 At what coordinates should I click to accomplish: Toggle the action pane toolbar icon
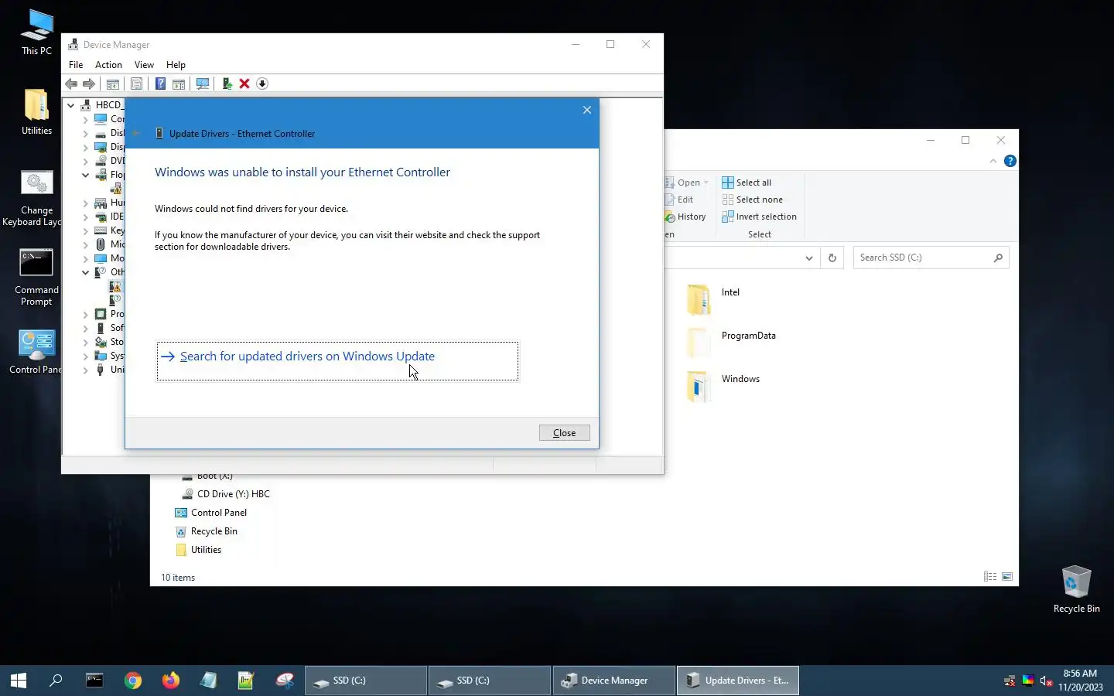[x=179, y=84]
